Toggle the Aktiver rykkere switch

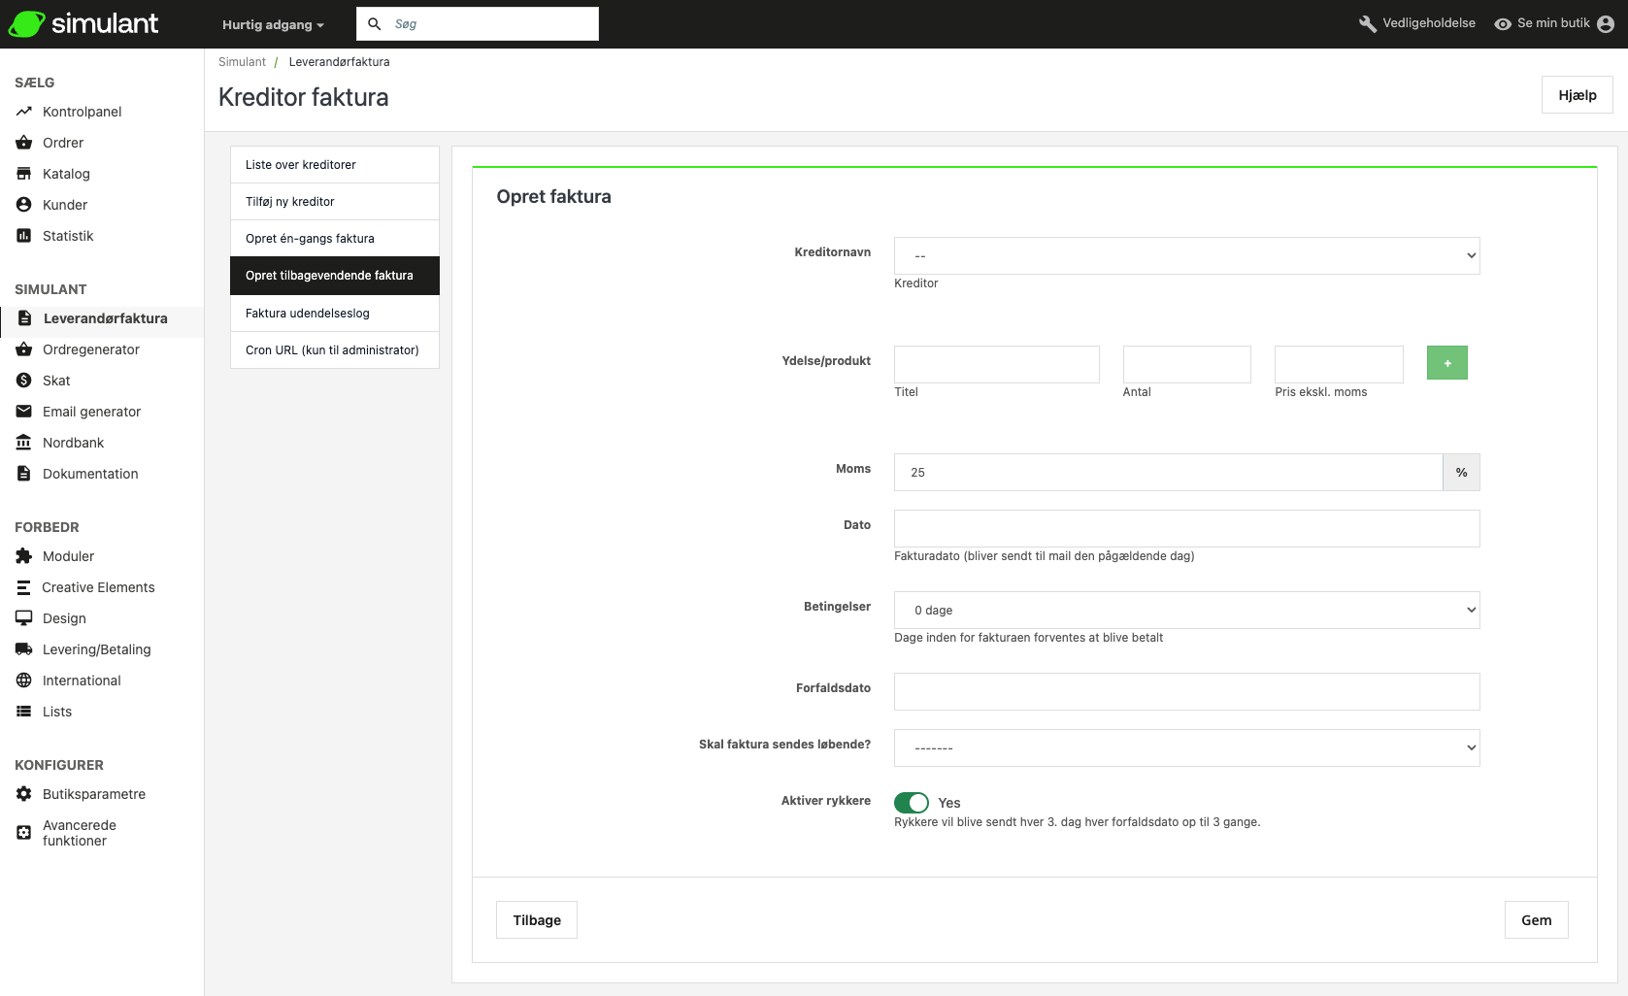click(912, 803)
